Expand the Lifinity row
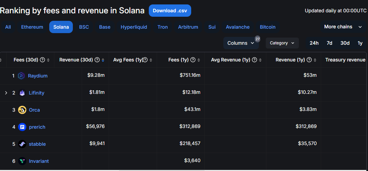 point(6,93)
